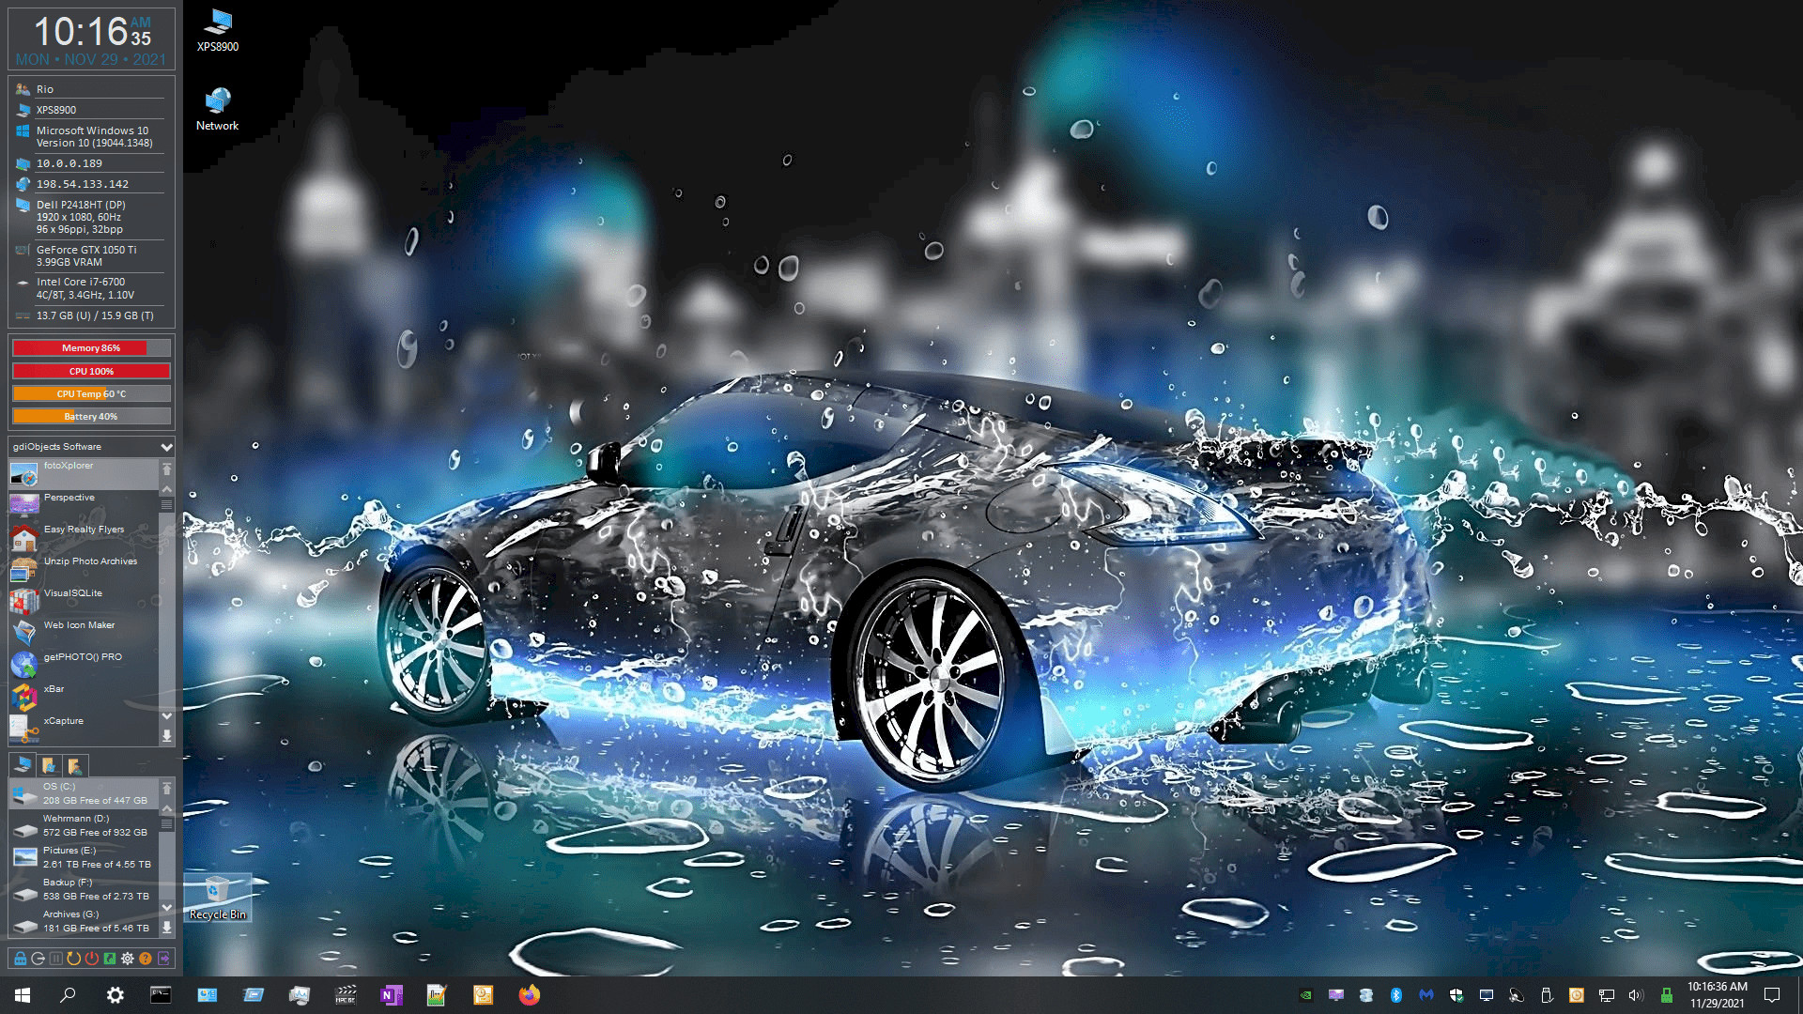Jump drives list to bottom arrow
This screenshot has width=1803, height=1014.
[166, 928]
